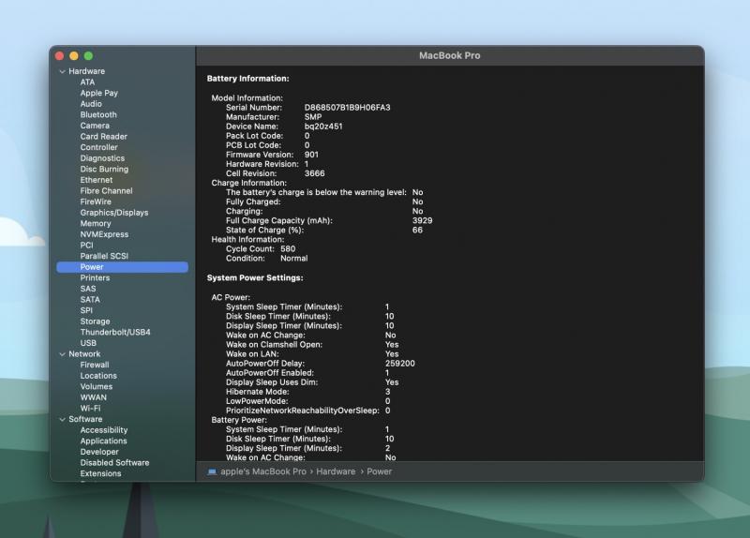Collapse the Software section chevron
Screen dimensions: 750x538
(62, 419)
